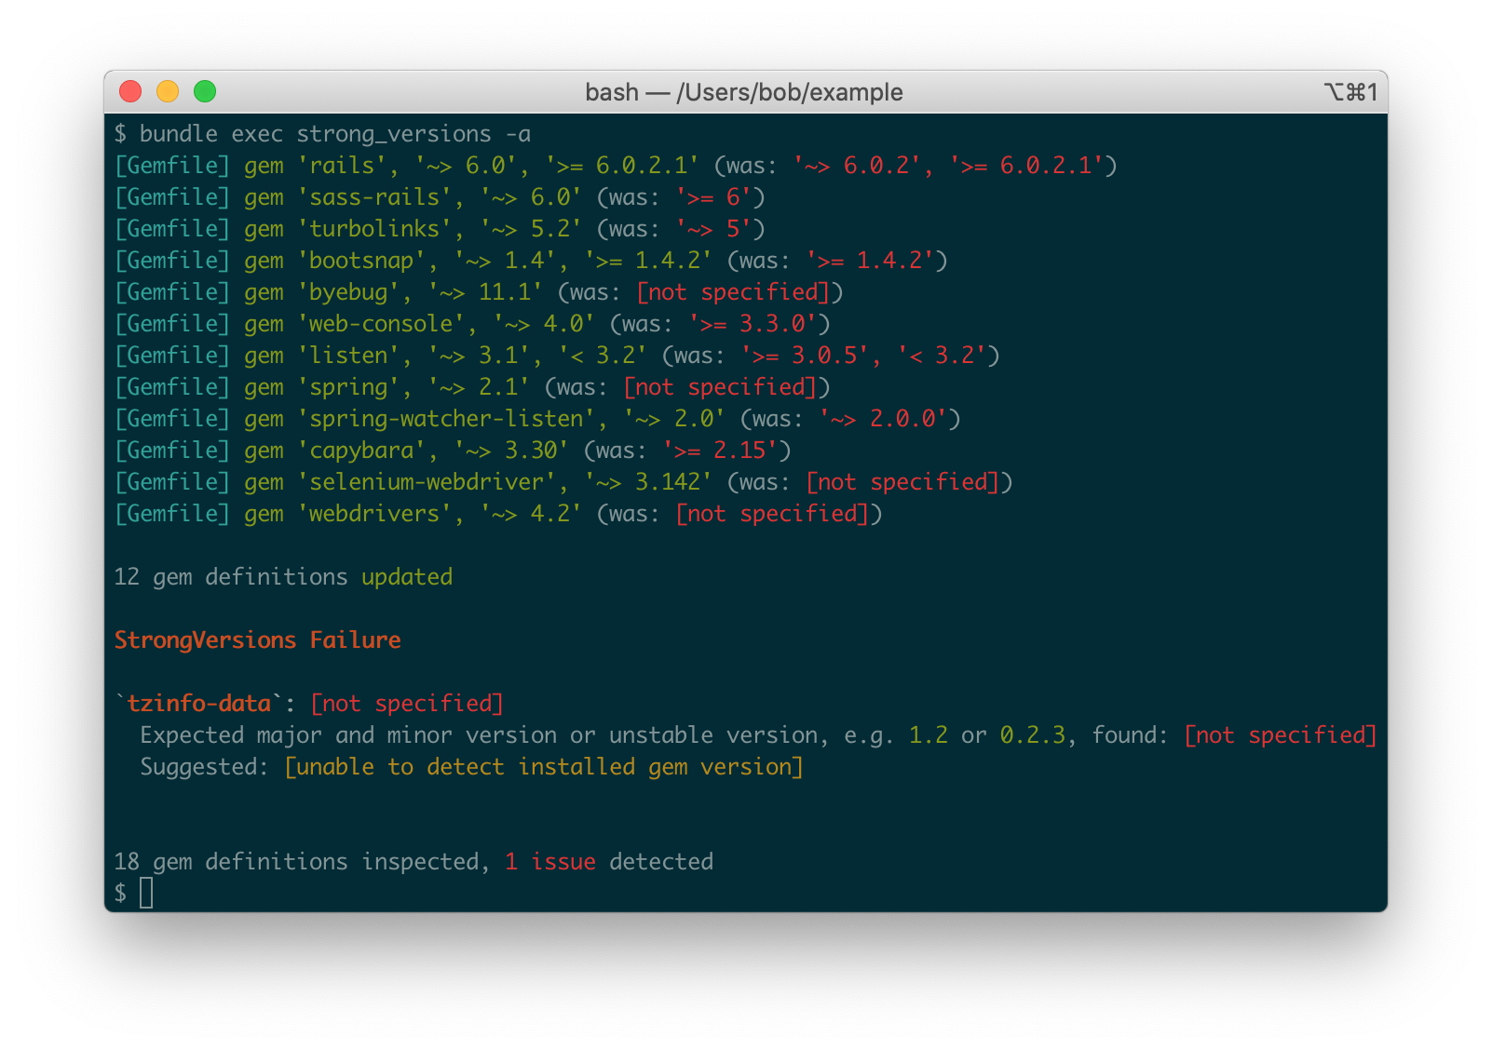Click '[not specified]' after 'found:'
The image size is (1492, 1050).
click(x=1281, y=735)
